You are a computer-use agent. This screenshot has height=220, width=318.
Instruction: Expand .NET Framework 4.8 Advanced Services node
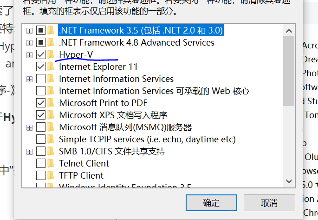[x=30, y=43]
